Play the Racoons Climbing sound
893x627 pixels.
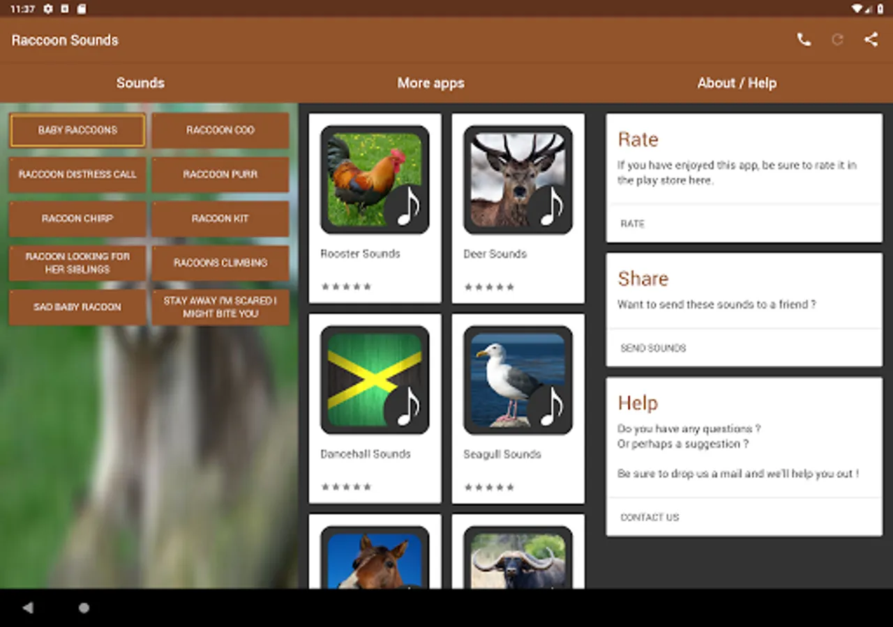(220, 263)
